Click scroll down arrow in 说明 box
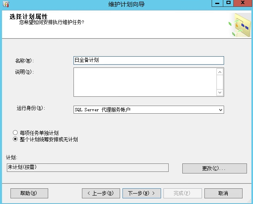This screenshot has width=253, height=204. [220, 92]
